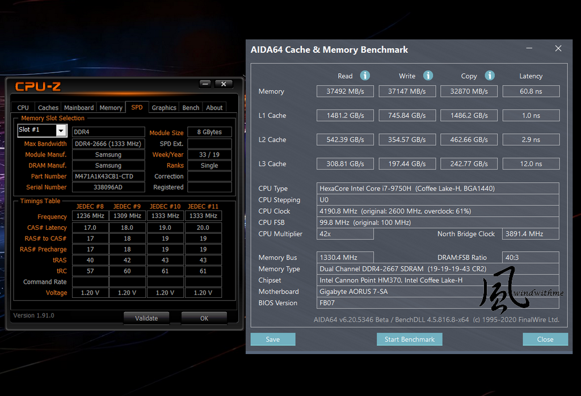
Task: Open the Caches tab in CPU-Z
Action: tap(48, 107)
